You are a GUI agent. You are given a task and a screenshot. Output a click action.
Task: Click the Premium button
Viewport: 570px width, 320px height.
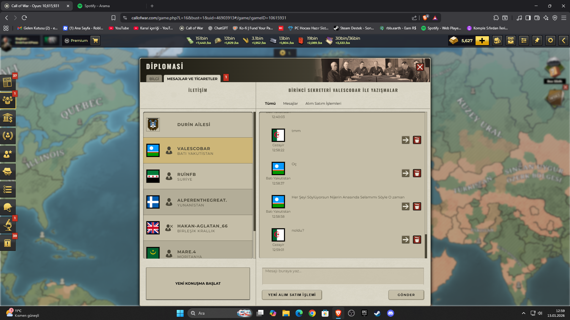pos(76,40)
